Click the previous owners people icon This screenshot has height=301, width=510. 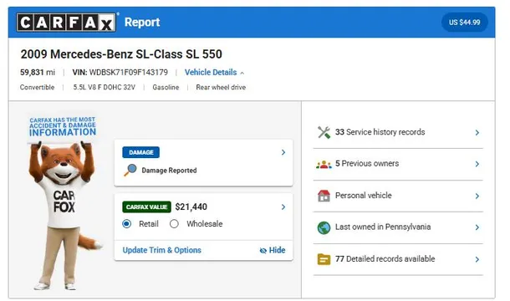324,164
